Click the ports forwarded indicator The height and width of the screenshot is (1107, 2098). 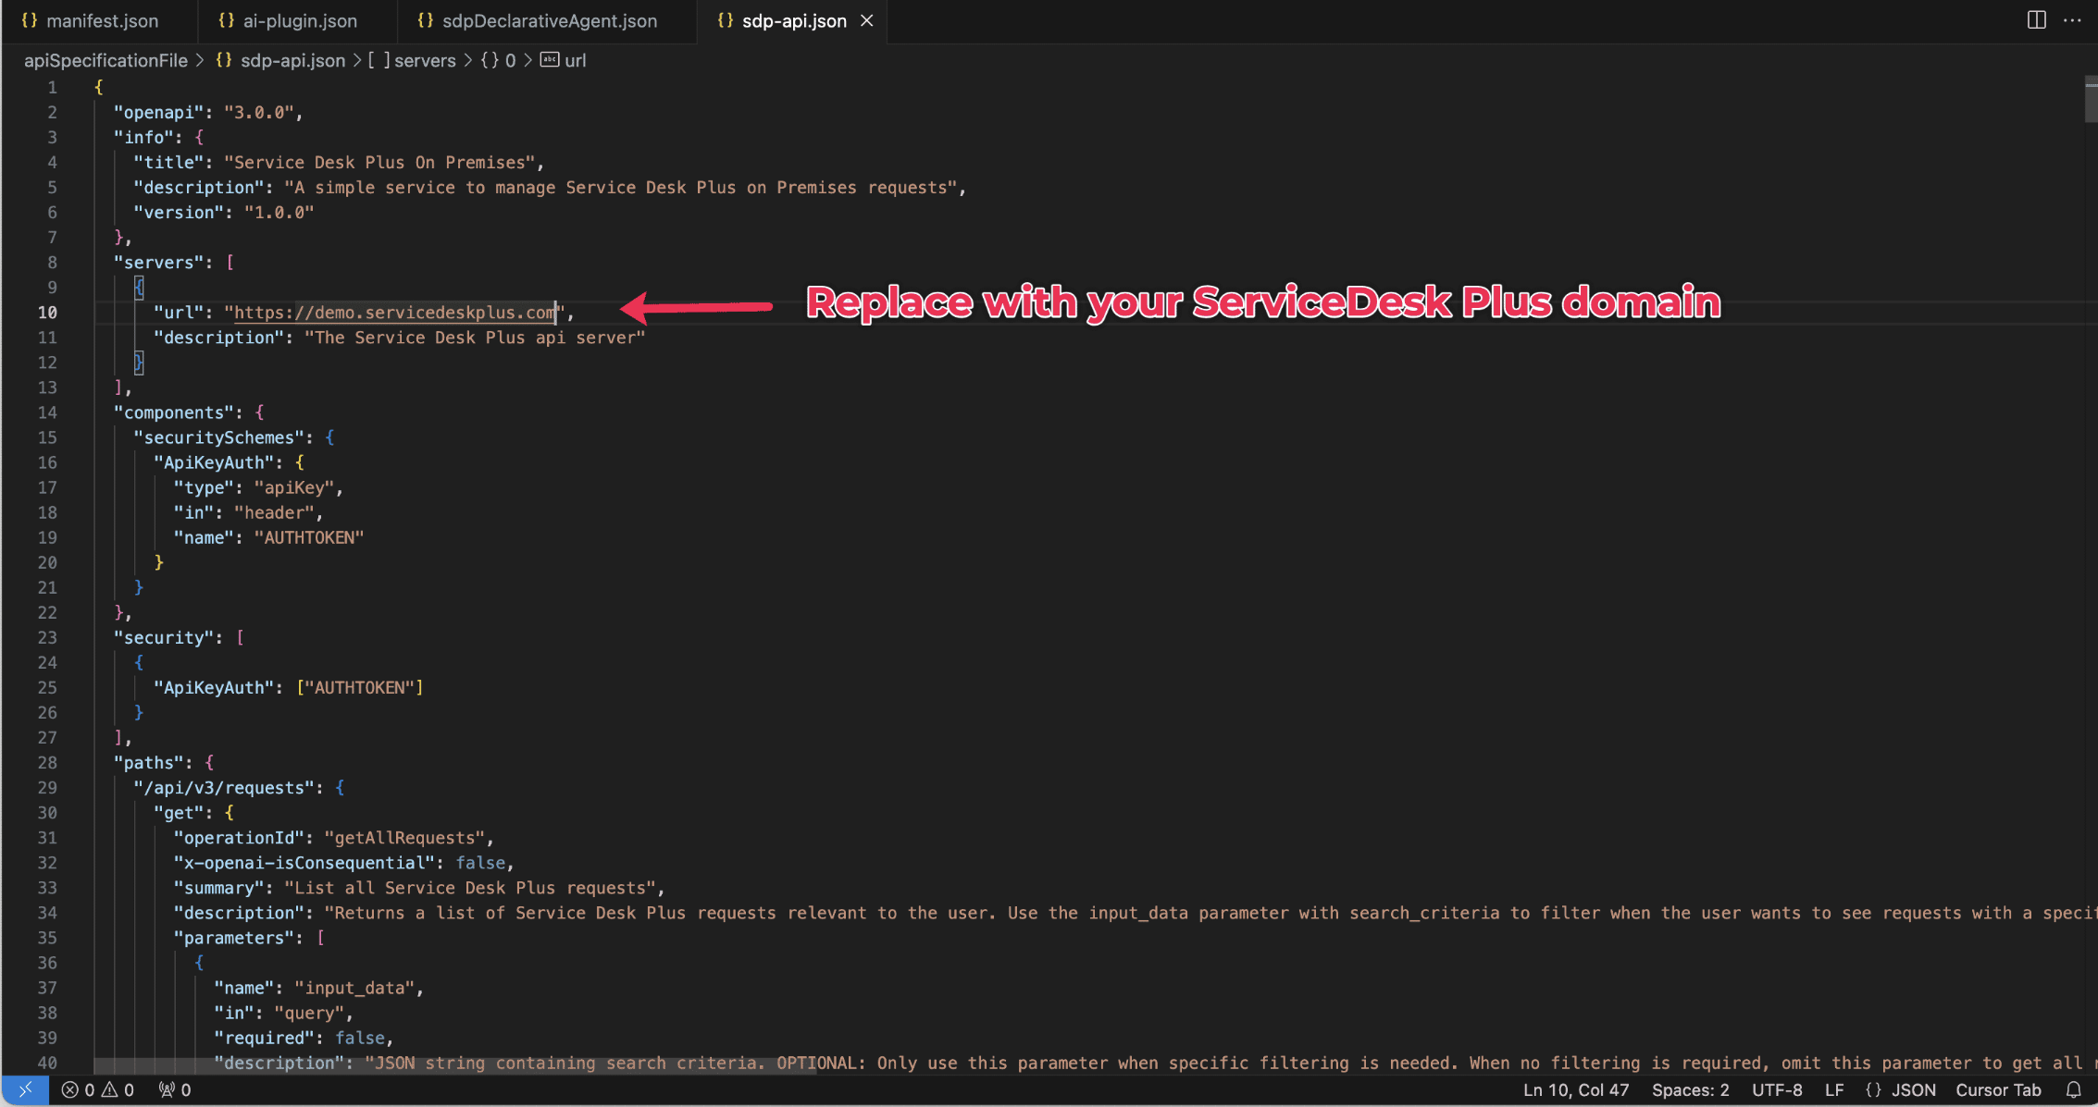(x=175, y=1089)
